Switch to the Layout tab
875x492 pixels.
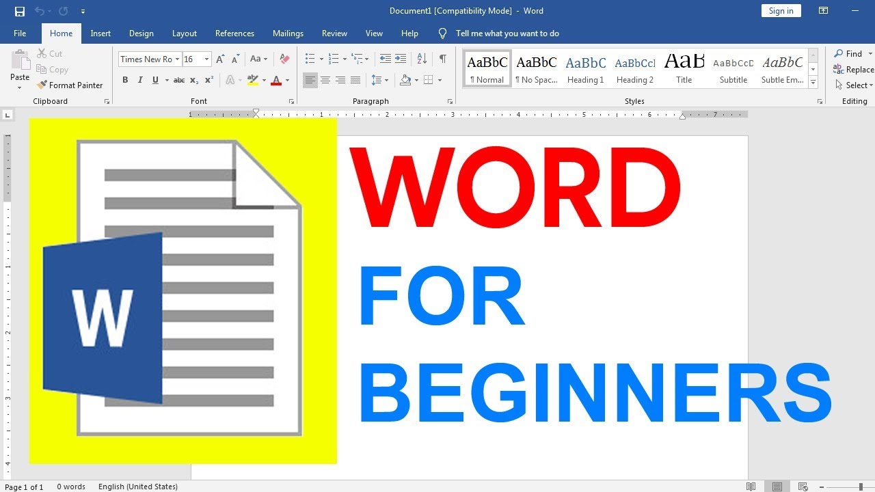pos(185,33)
